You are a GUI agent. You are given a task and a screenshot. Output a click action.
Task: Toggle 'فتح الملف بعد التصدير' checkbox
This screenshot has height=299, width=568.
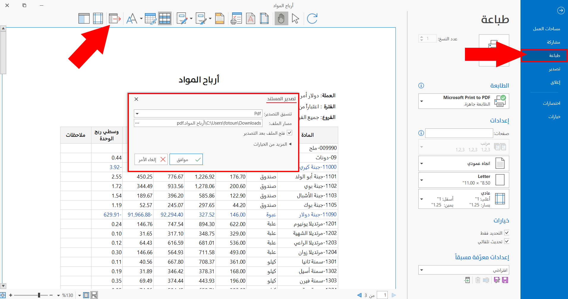tap(289, 133)
